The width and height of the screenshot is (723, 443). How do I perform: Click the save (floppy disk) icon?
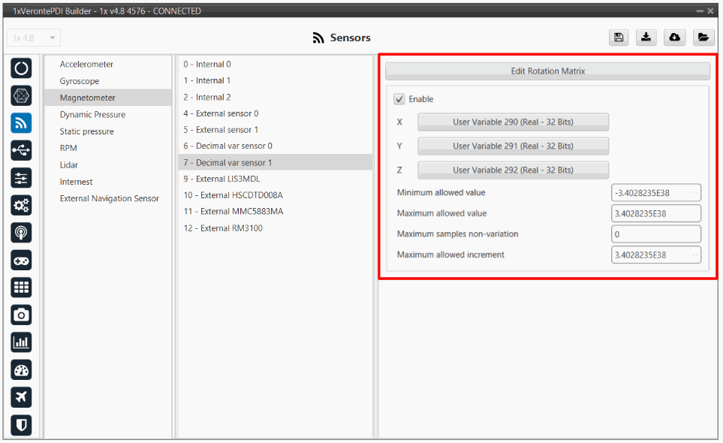click(x=618, y=38)
